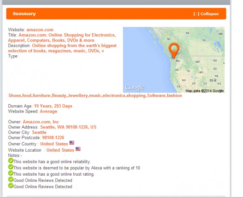Click the Website Speed value 'Average'

(49, 111)
